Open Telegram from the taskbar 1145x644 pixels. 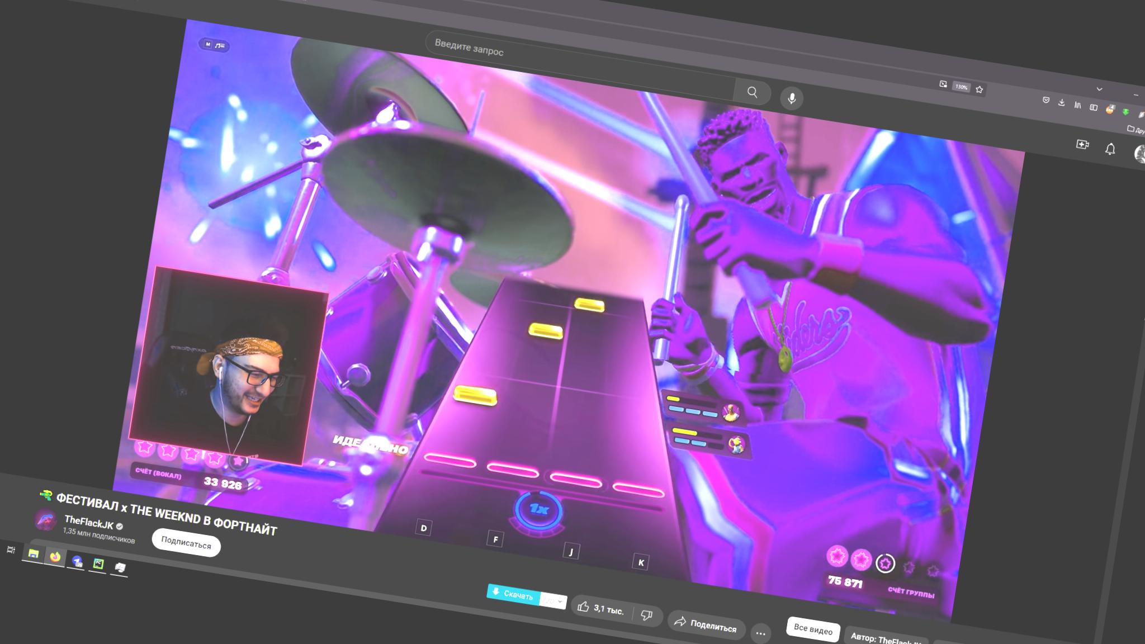tap(77, 561)
